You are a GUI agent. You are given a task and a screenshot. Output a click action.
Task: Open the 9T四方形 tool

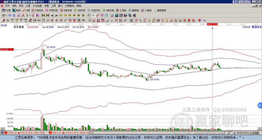(x=94, y=10)
